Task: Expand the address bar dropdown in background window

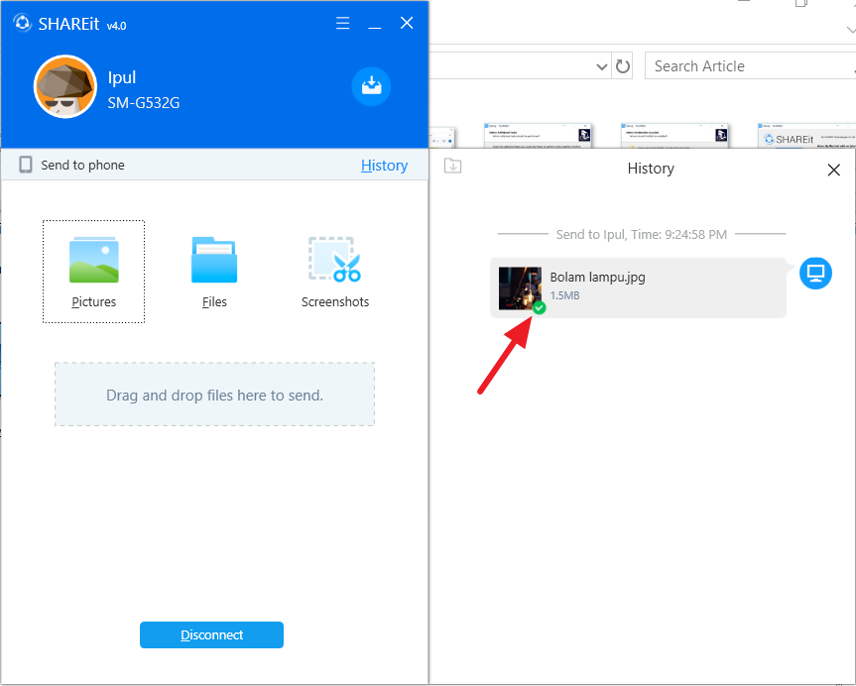Action: pyautogui.click(x=602, y=66)
